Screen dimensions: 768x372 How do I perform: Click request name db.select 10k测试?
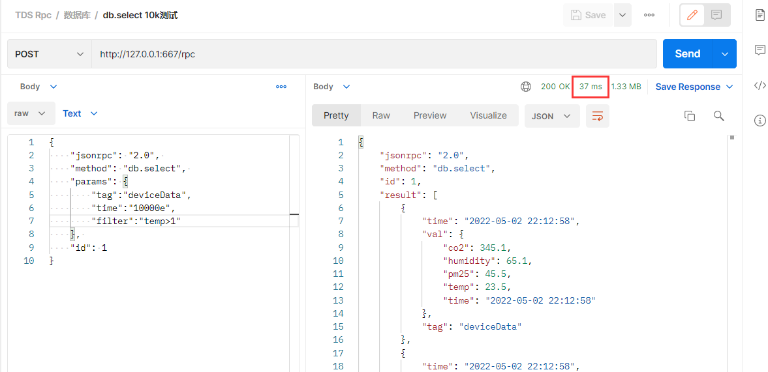pyautogui.click(x=140, y=16)
